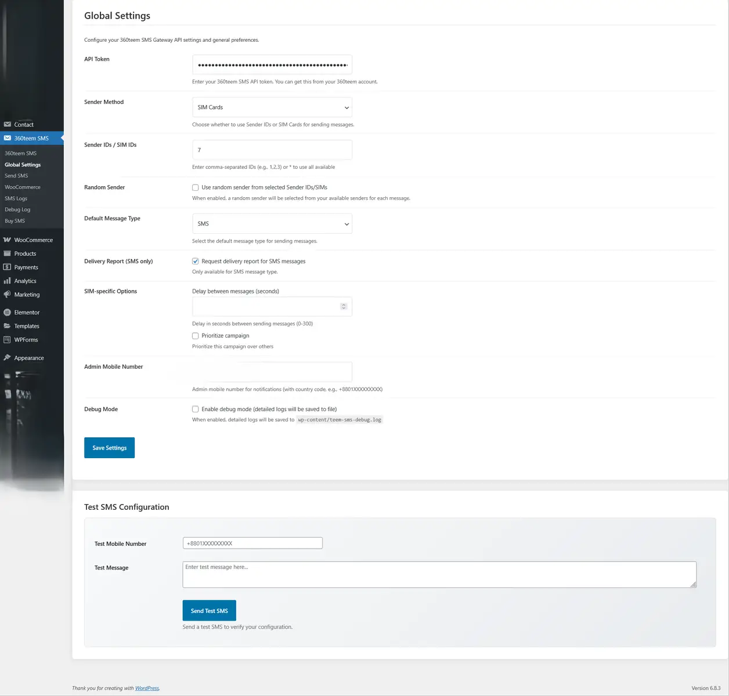This screenshot has height=696, width=729.
Task: Open SMS Logs submenu item
Action: point(16,198)
